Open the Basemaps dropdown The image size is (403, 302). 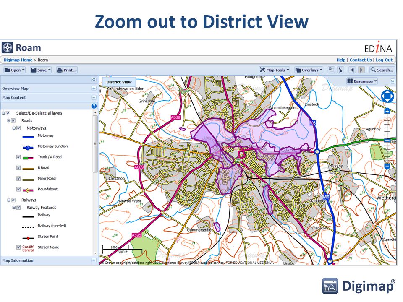click(362, 81)
